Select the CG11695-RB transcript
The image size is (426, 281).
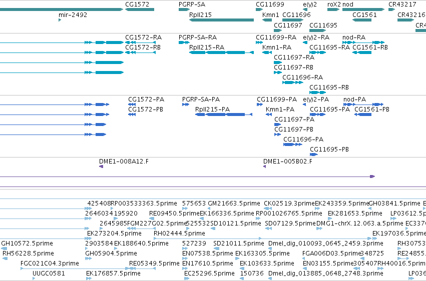pos(317,92)
